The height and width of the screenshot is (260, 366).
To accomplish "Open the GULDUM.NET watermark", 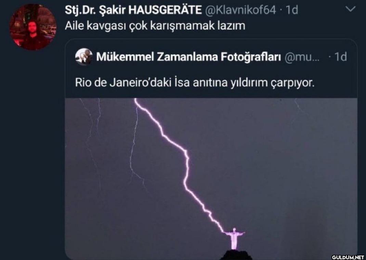I will click(348, 257).
